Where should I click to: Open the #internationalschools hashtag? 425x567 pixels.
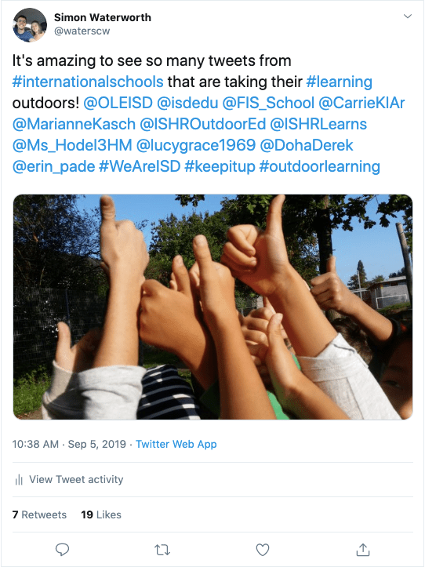click(88, 82)
